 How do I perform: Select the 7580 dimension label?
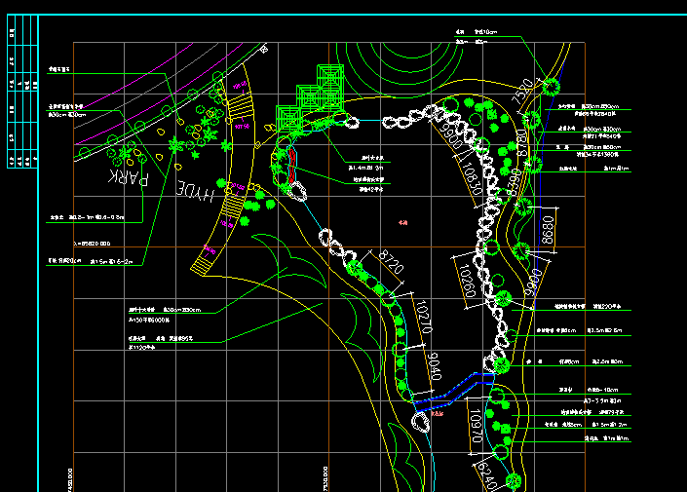pos(522,91)
